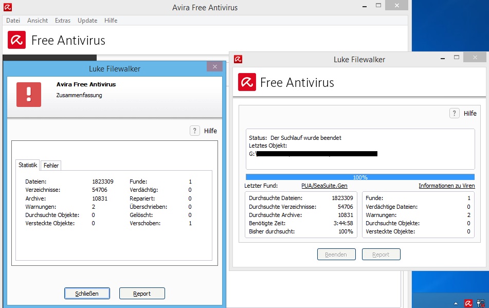Click the small Avira icon in right window title bar
489x308 pixels.
(x=238, y=59)
